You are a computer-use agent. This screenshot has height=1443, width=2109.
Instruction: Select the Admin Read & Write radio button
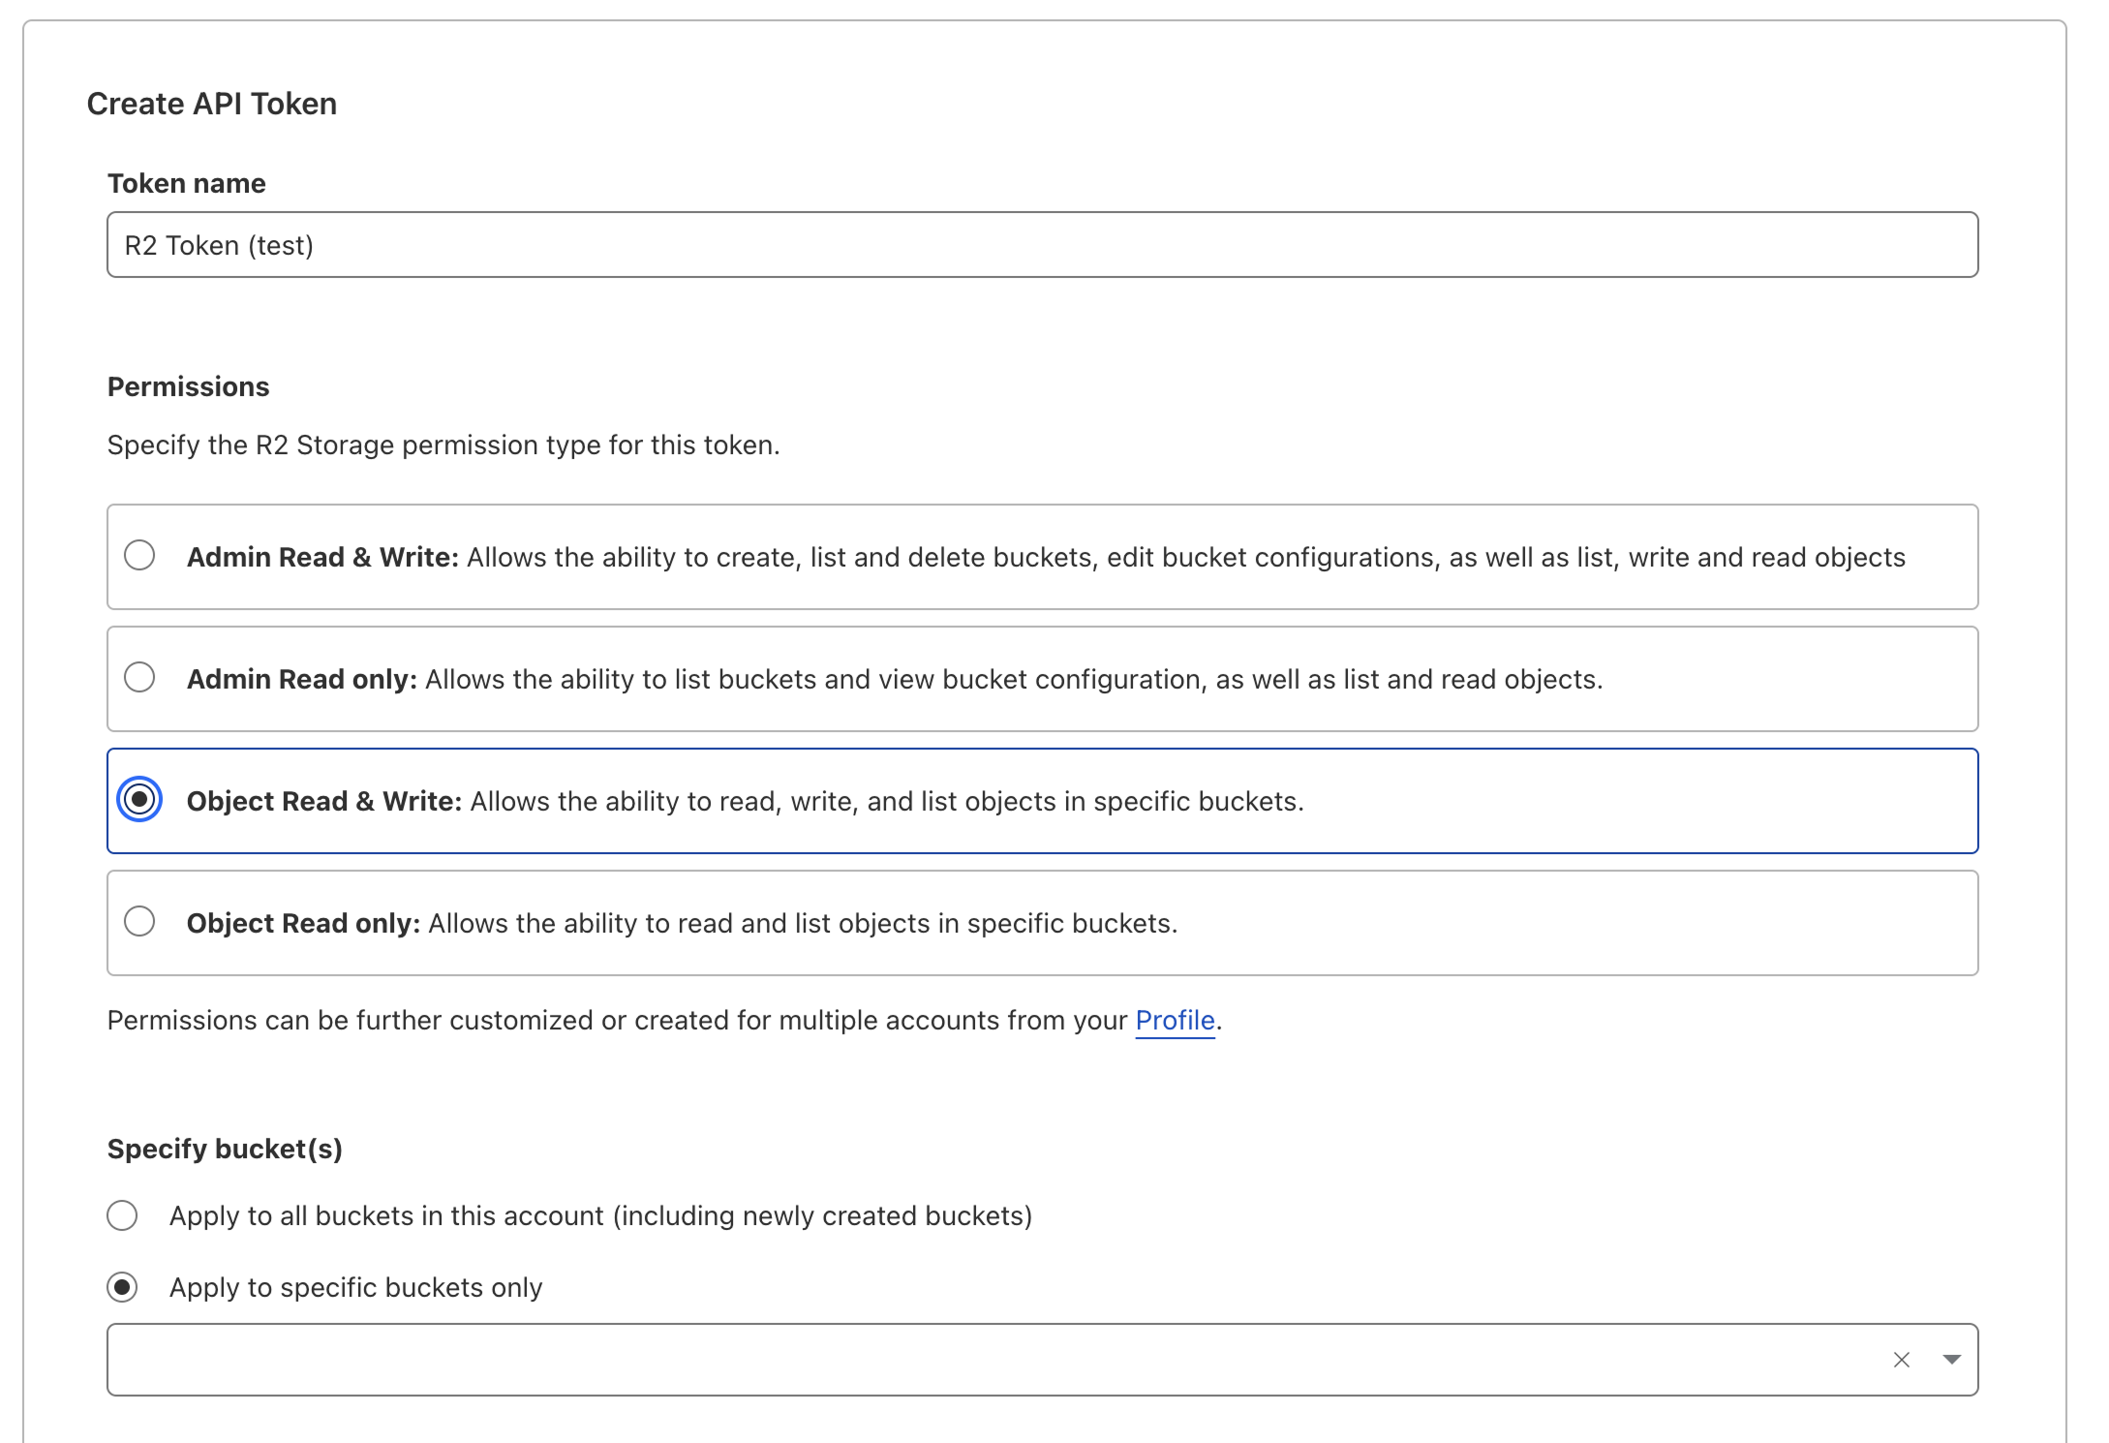click(x=139, y=555)
